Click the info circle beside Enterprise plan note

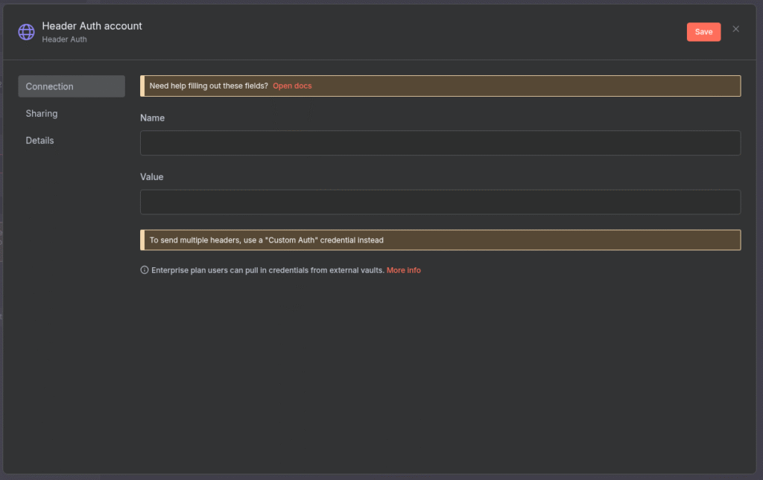[x=145, y=270]
